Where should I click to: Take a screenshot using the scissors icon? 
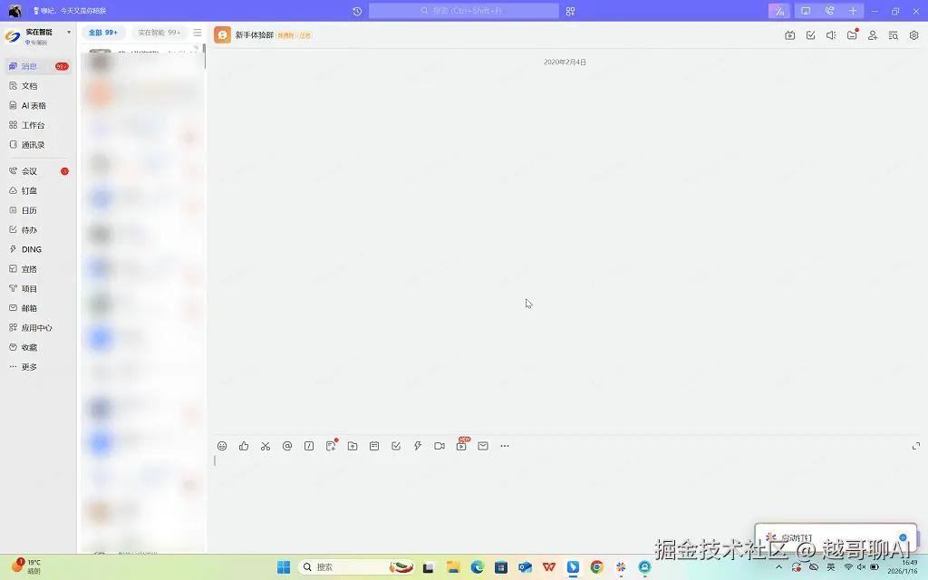[266, 445]
